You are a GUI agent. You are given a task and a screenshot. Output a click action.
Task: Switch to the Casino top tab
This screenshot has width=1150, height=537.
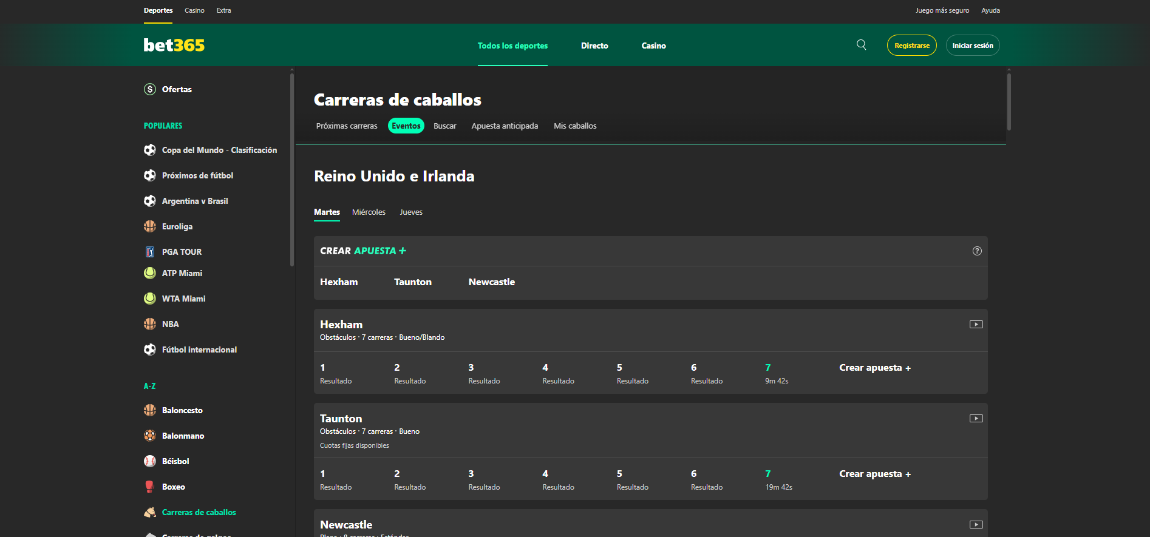(194, 10)
